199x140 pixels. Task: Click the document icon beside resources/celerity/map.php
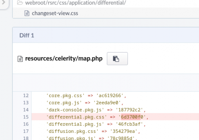pos(20,59)
